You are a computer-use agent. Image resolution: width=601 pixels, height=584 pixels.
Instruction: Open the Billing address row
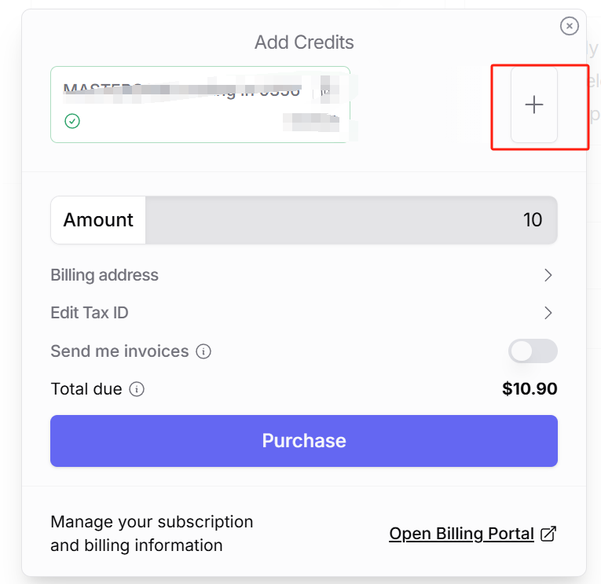104,275
